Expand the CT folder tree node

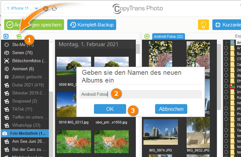pos(226,59)
